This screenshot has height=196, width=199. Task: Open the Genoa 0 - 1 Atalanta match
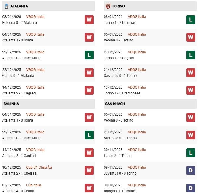point(18,76)
